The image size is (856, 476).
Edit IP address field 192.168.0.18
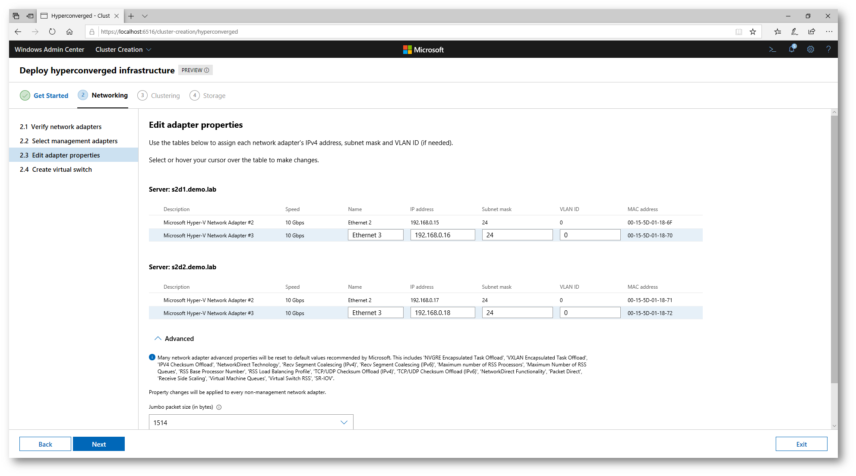pos(442,313)
